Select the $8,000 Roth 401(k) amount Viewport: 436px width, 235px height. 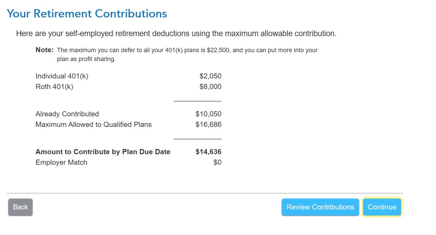pos(210,87)
